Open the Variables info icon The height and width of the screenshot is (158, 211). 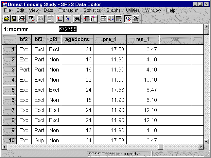point(67,19)
